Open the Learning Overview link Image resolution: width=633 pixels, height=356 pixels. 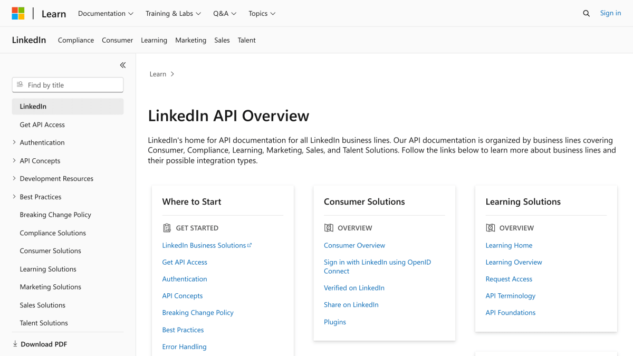514,262
